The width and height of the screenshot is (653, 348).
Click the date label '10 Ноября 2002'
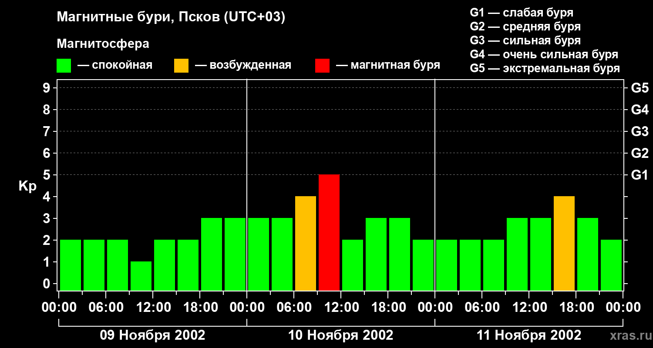[x=340, y=335]
